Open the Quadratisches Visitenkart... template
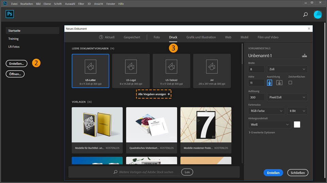Viewport: 327px width, 183px height. coord(152,130)
